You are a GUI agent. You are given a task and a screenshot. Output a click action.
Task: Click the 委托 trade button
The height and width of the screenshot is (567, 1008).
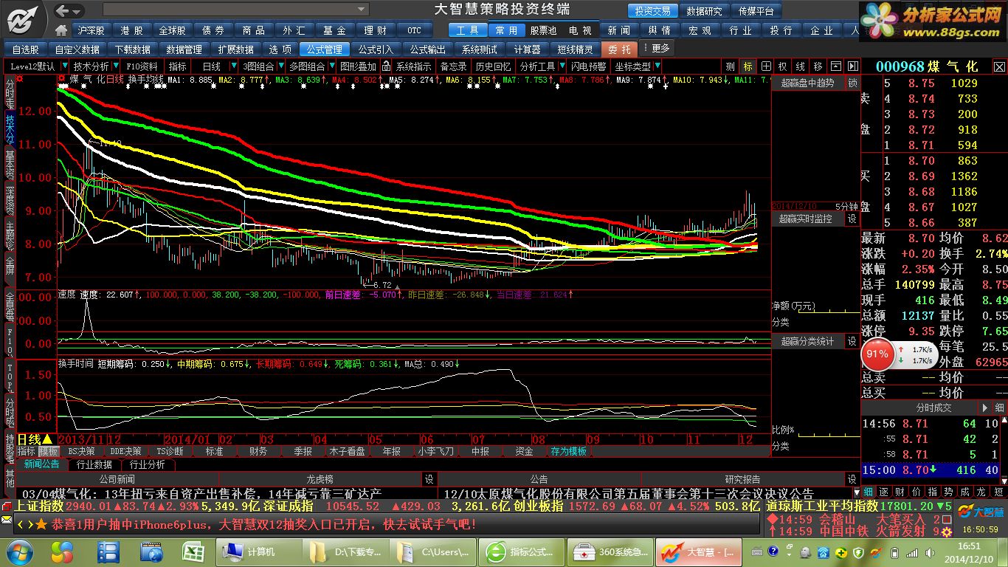(620, 49)
